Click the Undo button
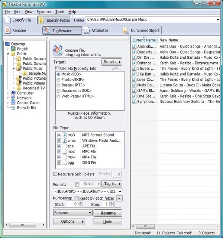223x238 pixels. 107,222
